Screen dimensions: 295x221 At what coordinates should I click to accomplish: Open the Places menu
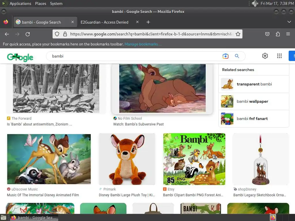coord(41,3)
